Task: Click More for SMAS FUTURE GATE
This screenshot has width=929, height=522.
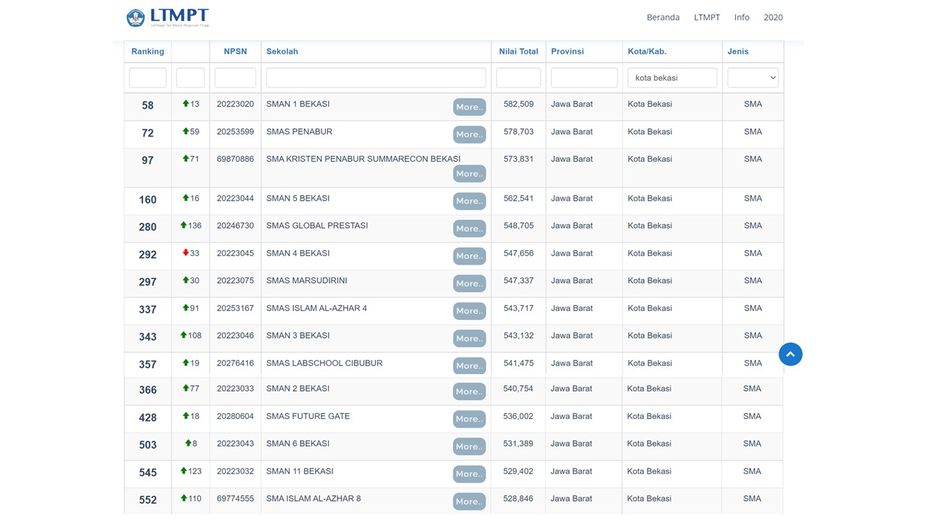Action: (x=470, y=419)
